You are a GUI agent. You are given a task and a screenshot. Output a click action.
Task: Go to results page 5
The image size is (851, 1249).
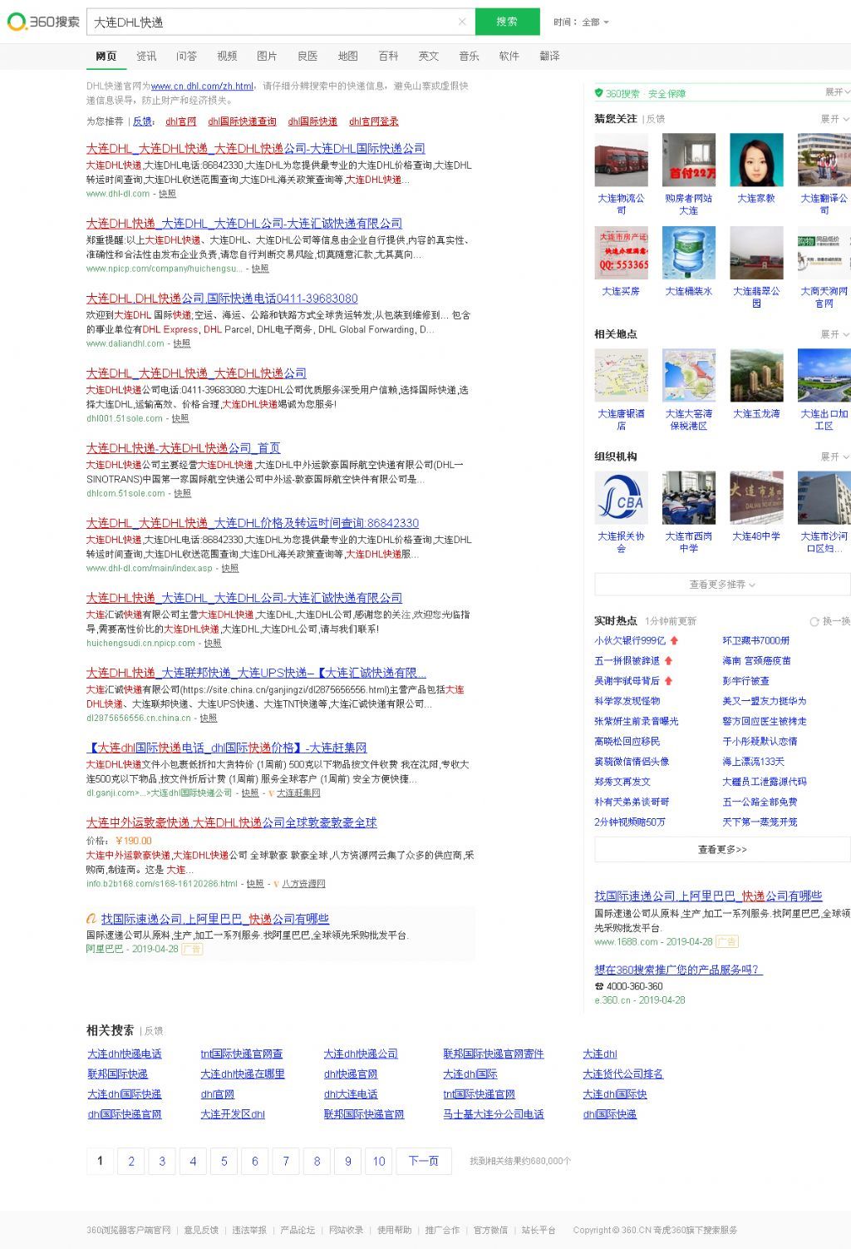coord(224,1161)
